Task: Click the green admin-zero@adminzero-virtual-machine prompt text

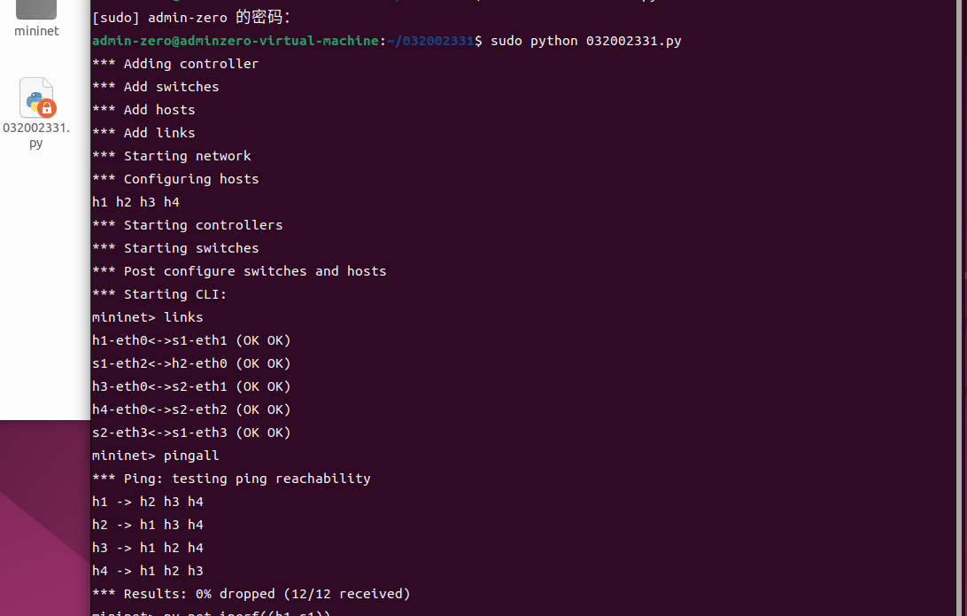Action: [236, 41]
